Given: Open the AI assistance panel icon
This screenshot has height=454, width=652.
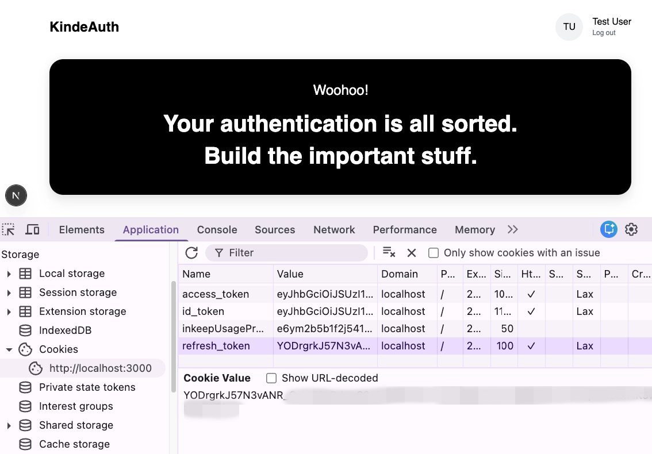Looking at the screenshot, I should point(608,229).
